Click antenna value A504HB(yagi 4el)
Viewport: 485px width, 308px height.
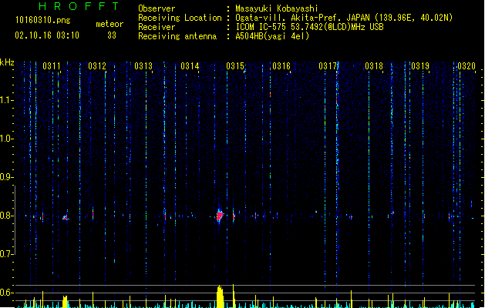272,36
